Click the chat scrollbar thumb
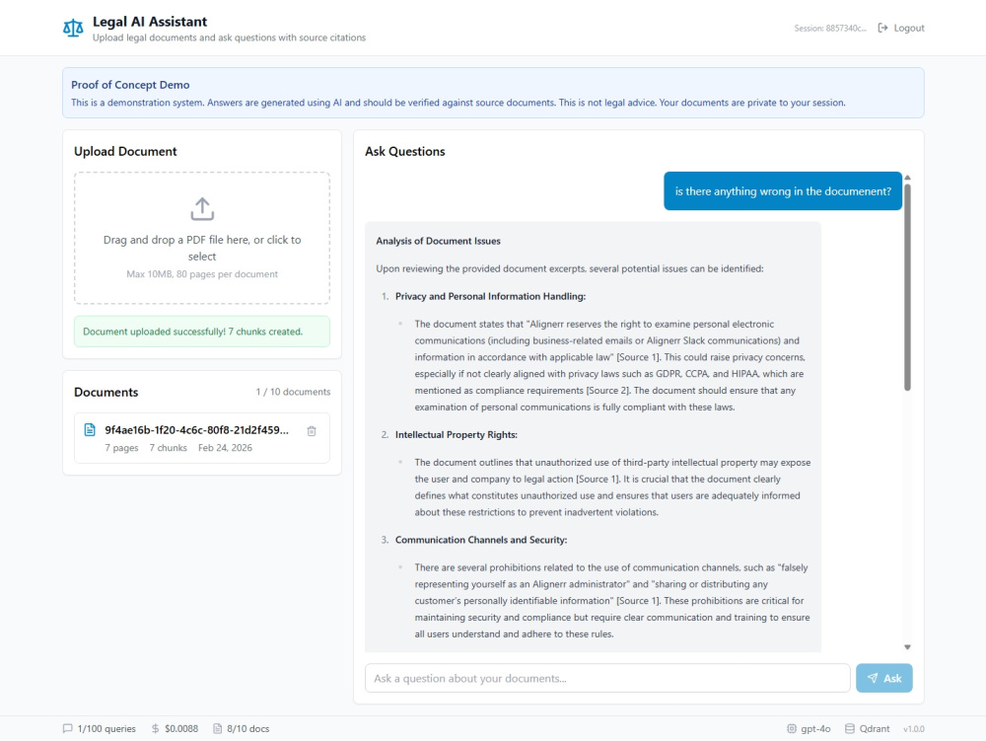 (x=907, y=286)
